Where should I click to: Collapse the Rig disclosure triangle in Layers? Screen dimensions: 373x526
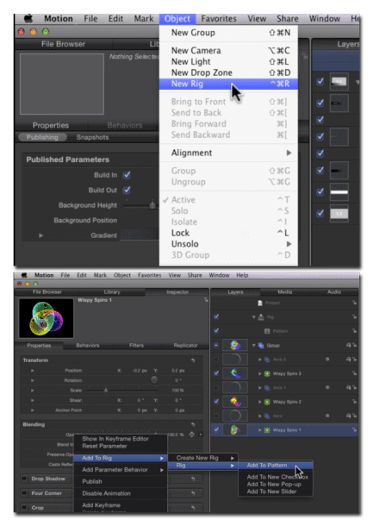(x=254, y=317)
